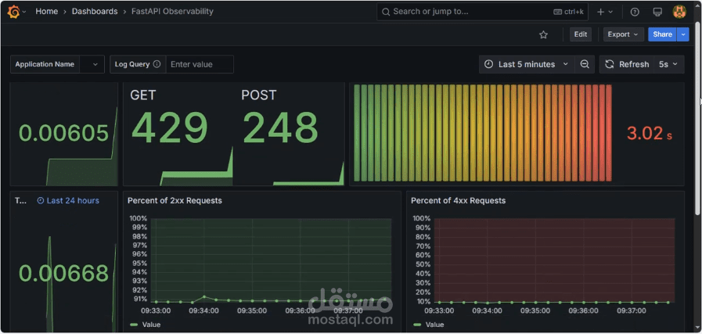Click the Refresh dashboard button
This screenshot has width=702, height=334.
627,64
